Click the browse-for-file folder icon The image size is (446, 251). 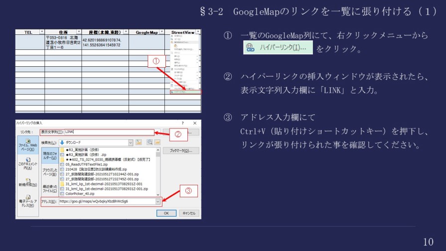click(x=158, y=142)
